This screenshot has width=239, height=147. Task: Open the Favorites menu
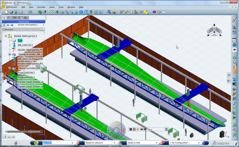(x=41, y=7)
